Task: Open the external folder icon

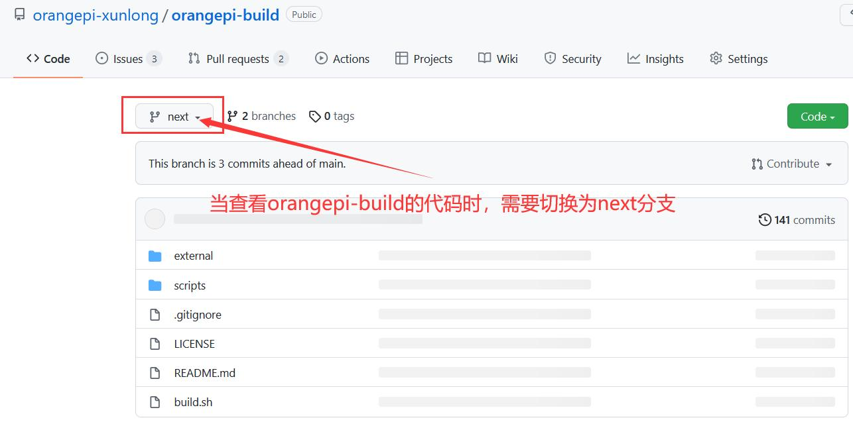Action: point(155,256)
